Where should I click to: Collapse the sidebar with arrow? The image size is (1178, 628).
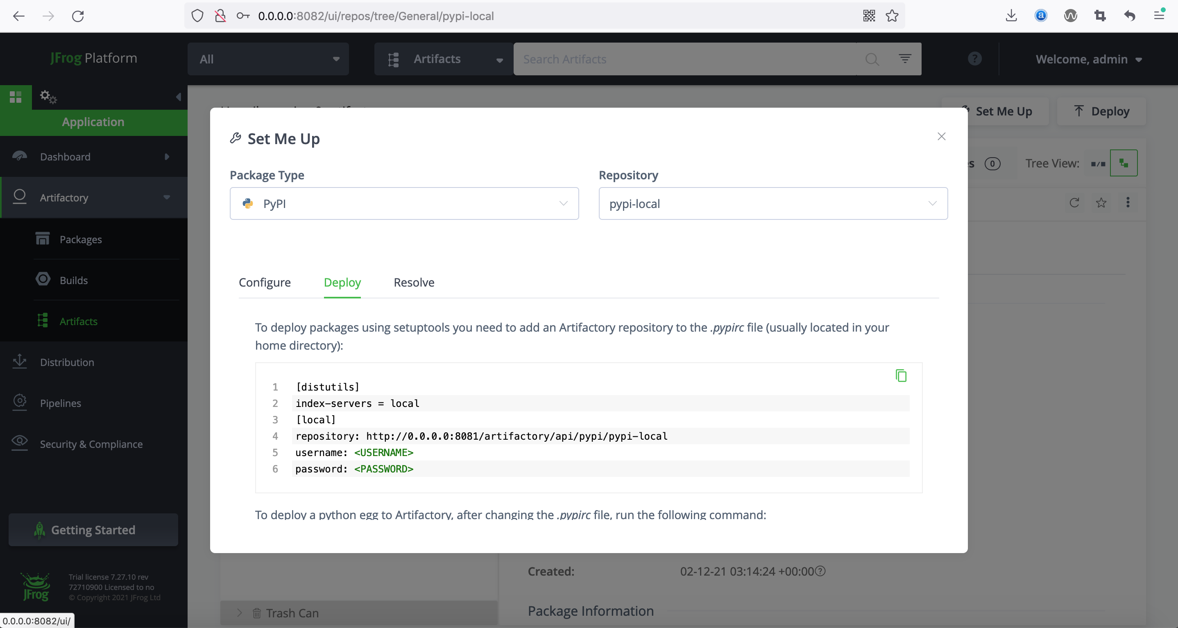[x=178, y=97]
